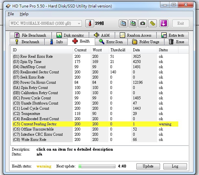Sort by the Current column header
This screenshot has height=175, width=199.
[81, 50]
